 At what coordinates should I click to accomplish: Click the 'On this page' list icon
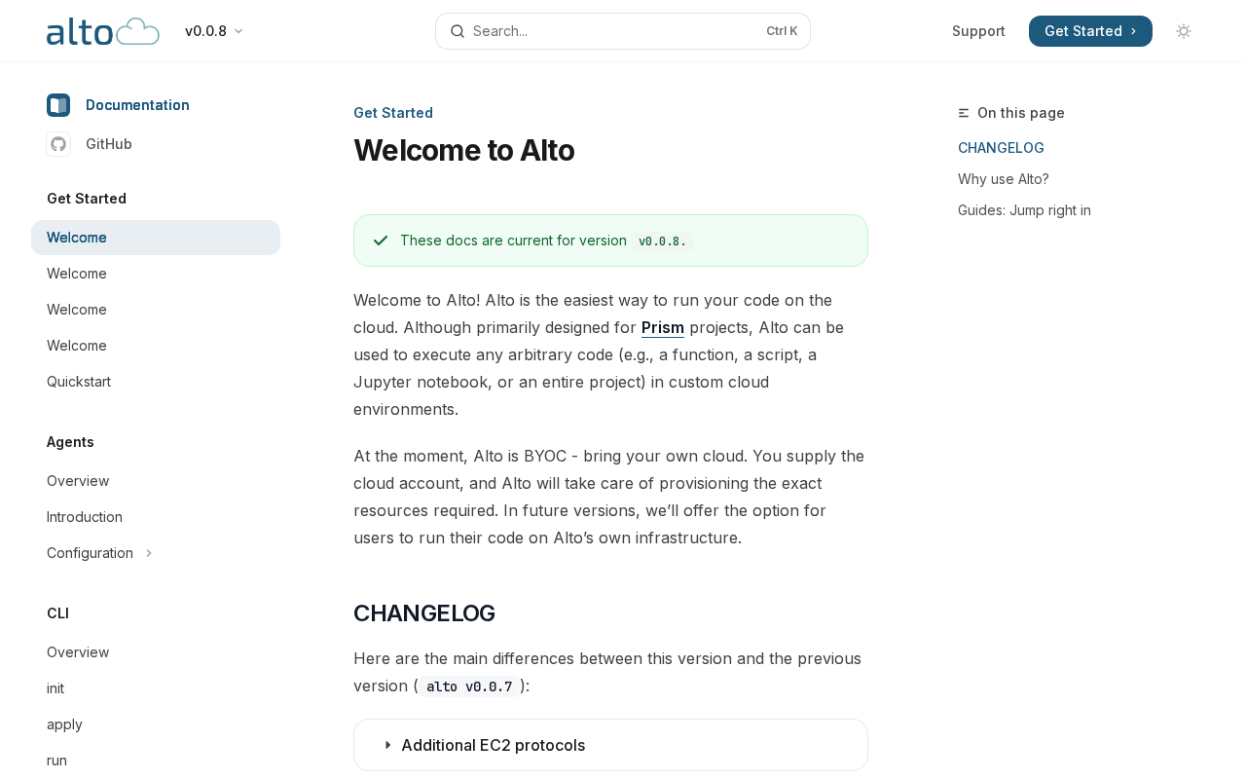click(964, 113)
